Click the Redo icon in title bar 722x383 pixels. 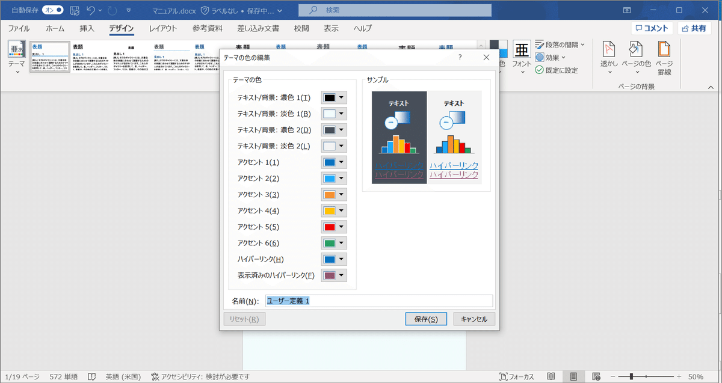click(x=113, y=10)
